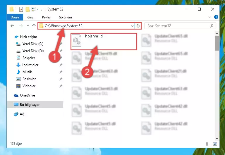The image size is (225, 155).
Task: Switch to Large icons view in status bar
Action: tap(215, 144)
